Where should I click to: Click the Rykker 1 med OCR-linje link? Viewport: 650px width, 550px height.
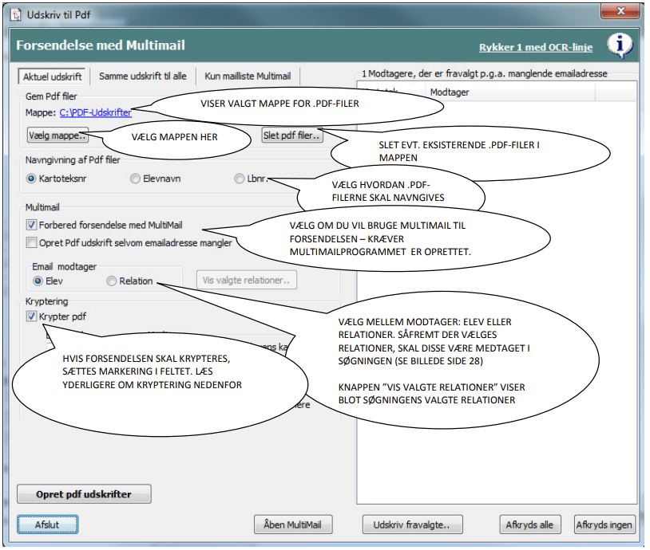tap(536, 48)
